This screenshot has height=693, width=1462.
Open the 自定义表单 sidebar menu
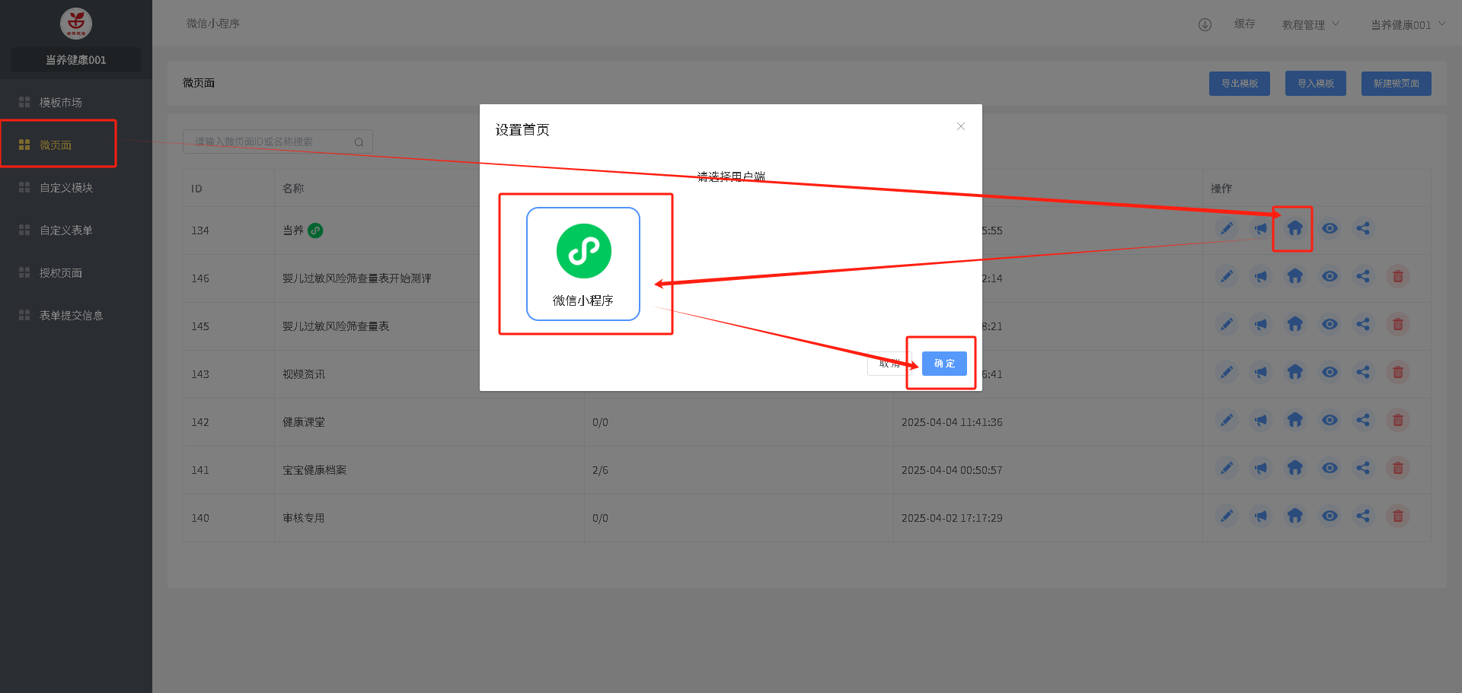click(x=66, y=230)
